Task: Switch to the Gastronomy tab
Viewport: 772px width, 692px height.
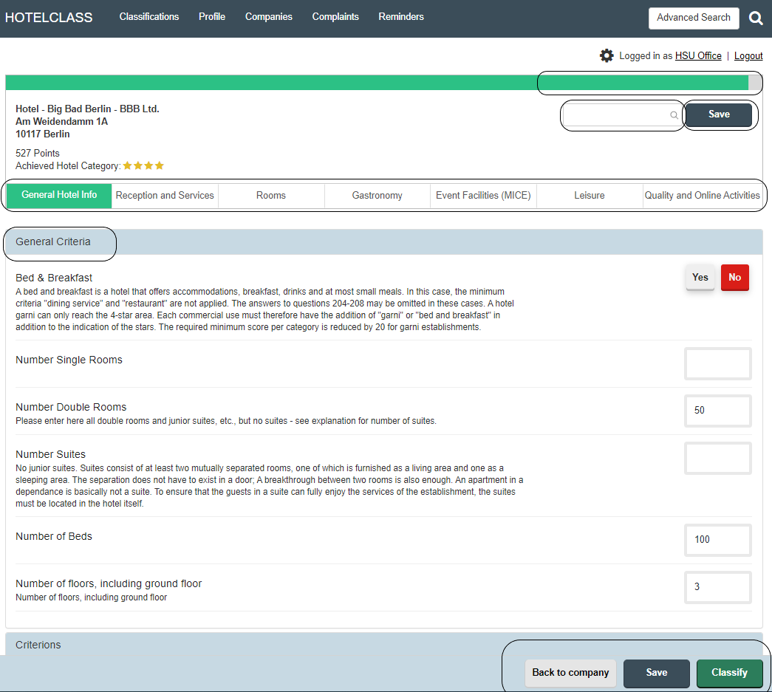Action: click(x=377, y=196)
